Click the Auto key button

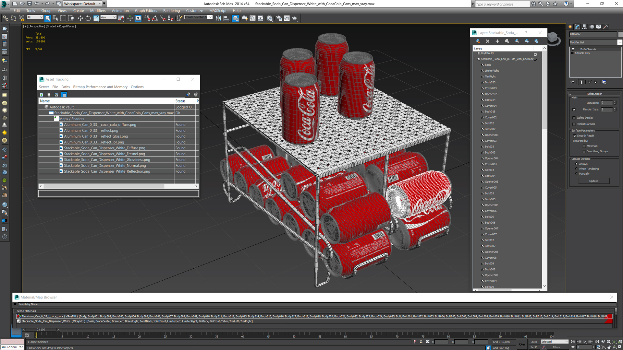pyautogui.click(x=534, y=342)
